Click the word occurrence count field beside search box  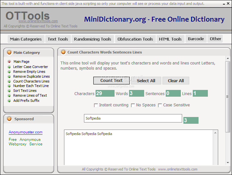pyautogui.click(x=191, y=120)
